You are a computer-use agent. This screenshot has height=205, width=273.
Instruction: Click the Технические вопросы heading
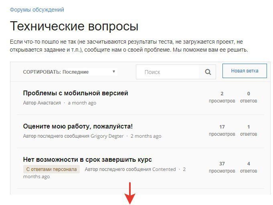click(74, 26)
